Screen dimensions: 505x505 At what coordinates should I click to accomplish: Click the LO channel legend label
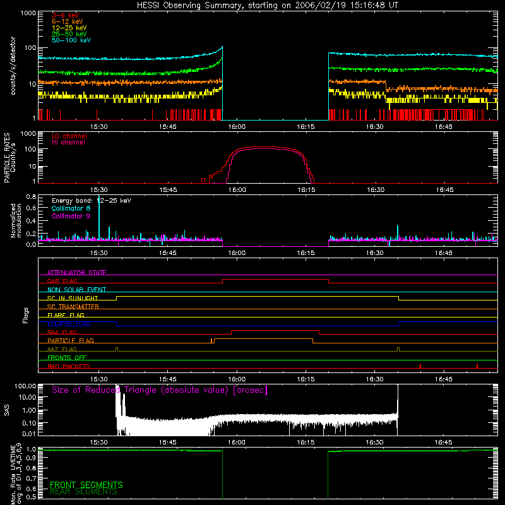[x=69, y=136]
